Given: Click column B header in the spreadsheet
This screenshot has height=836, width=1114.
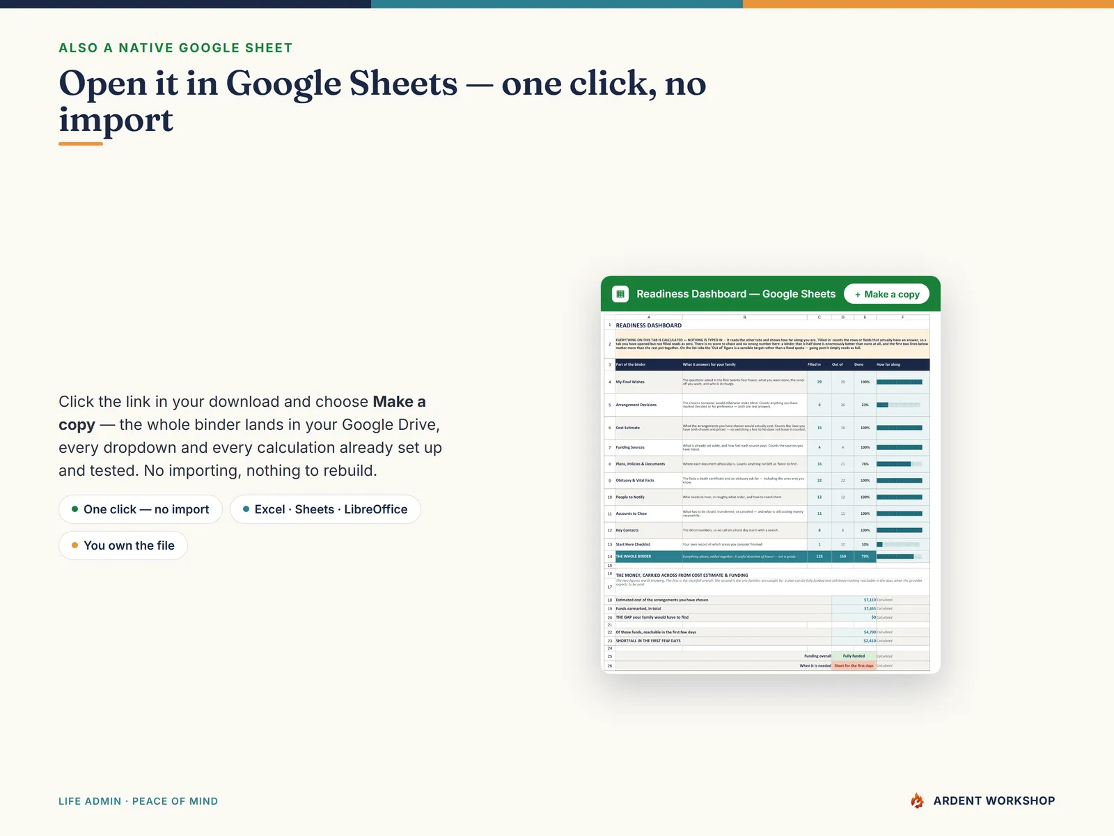Looking at the screenshot, I should click(744, 317).
